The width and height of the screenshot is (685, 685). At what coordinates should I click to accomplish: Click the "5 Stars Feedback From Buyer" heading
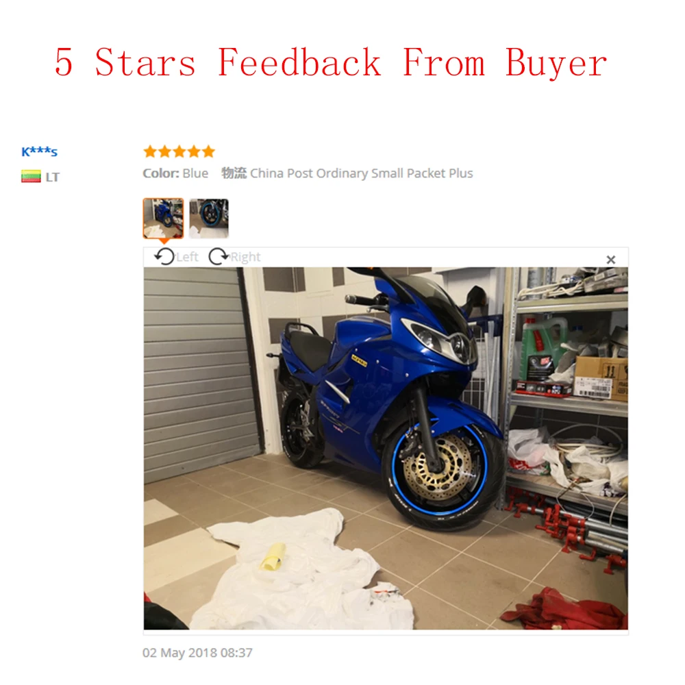331,63
